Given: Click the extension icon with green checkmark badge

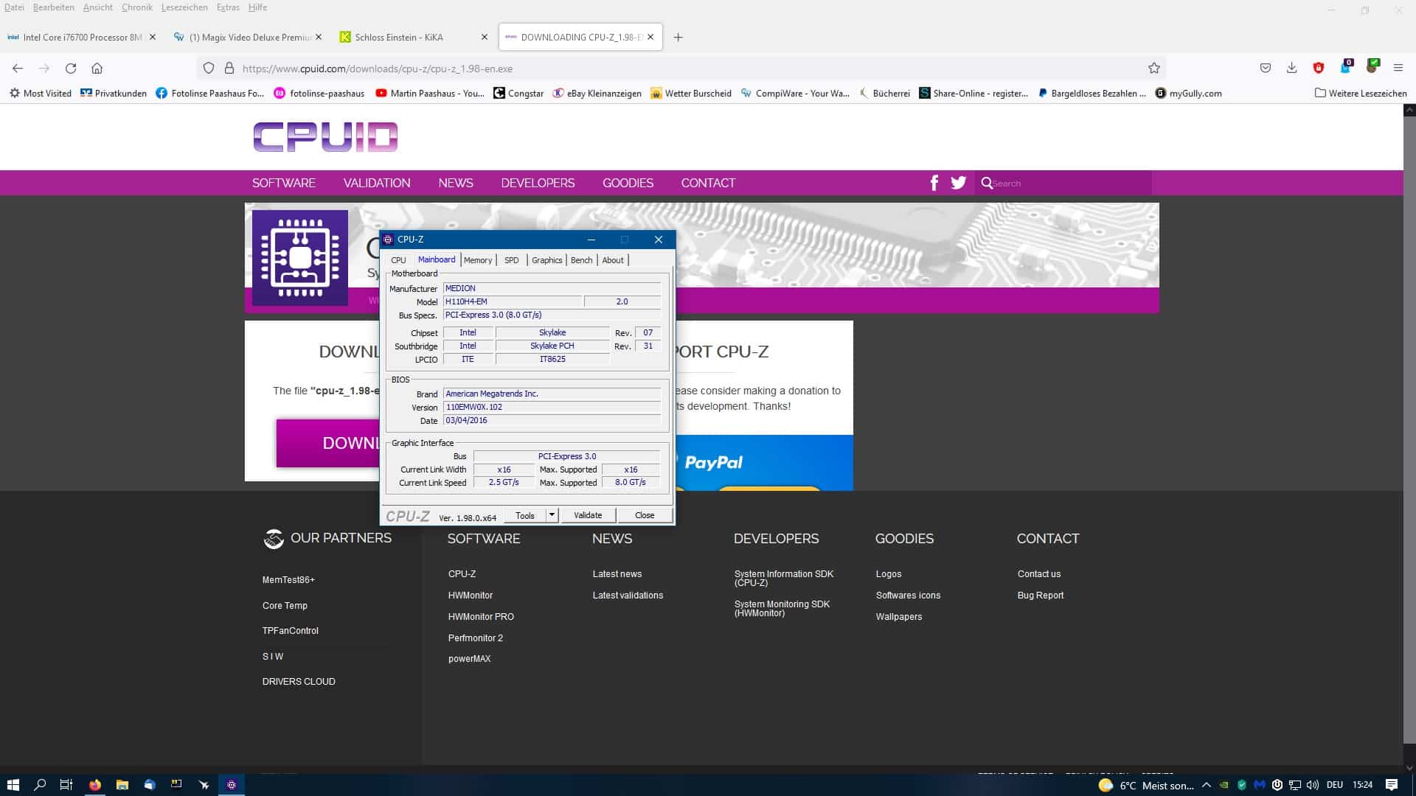Looking at the screenshot, I should click(x=1372, y=66).
